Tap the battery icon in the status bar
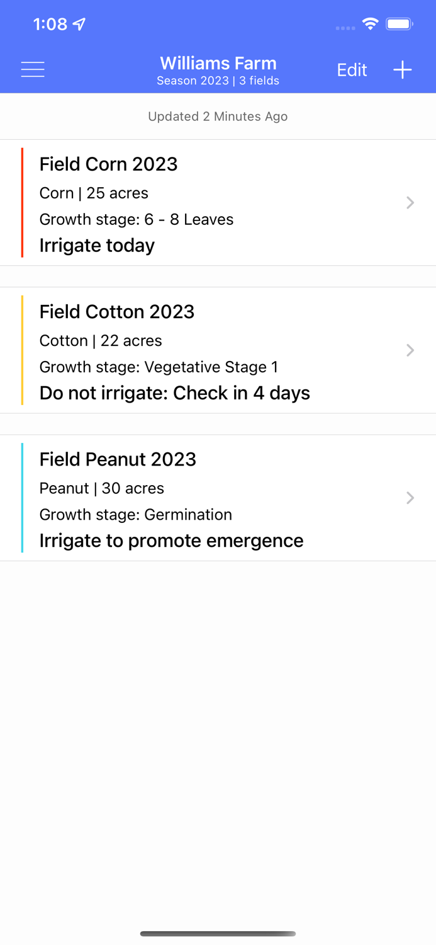This screenshot has width=436, height=945. [399, 23]
